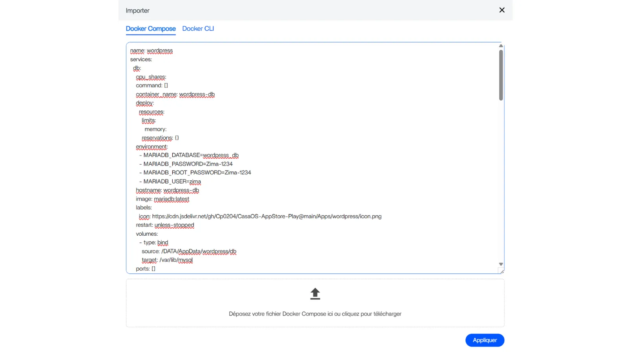Place cursor on image: mariadb:latest
This screenshot has height=352, width=628.
pos(162,199)
